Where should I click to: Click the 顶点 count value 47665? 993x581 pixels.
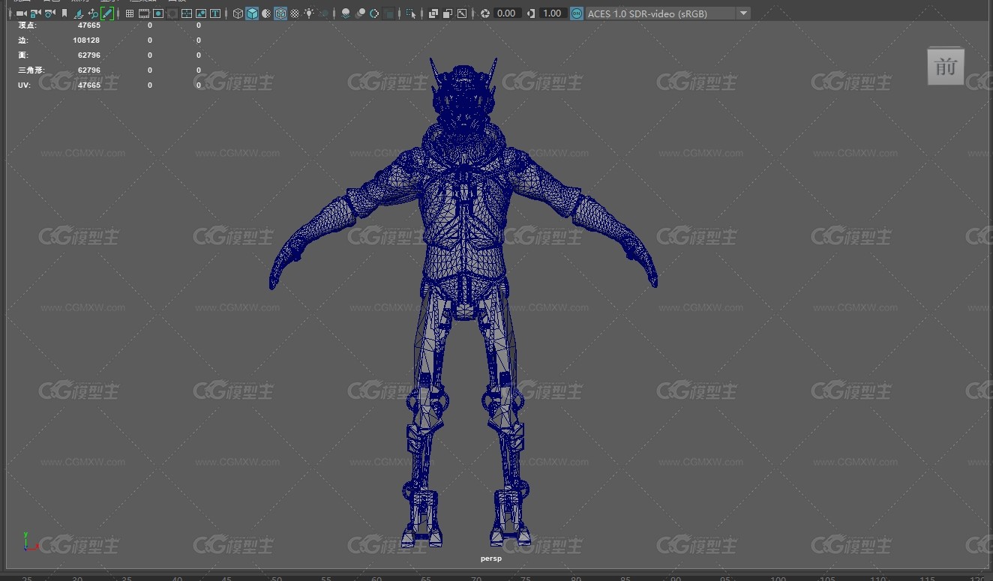click(x=88, y=25)
